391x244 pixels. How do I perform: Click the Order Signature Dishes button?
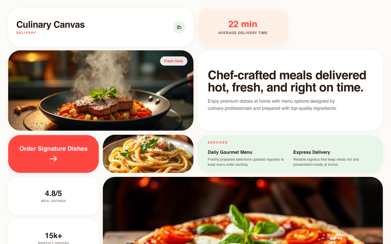point(53,154)
